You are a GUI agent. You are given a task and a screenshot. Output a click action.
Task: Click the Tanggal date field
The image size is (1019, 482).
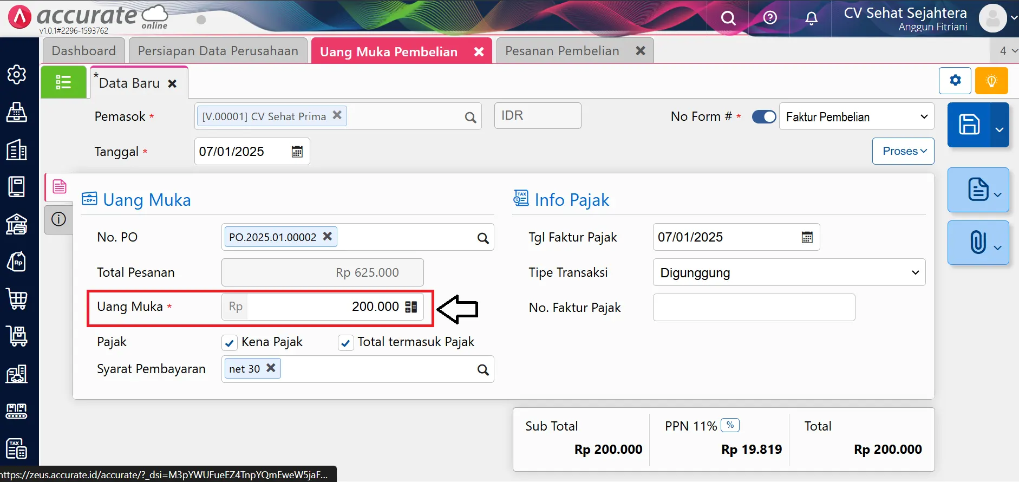[x=252, y=152]
